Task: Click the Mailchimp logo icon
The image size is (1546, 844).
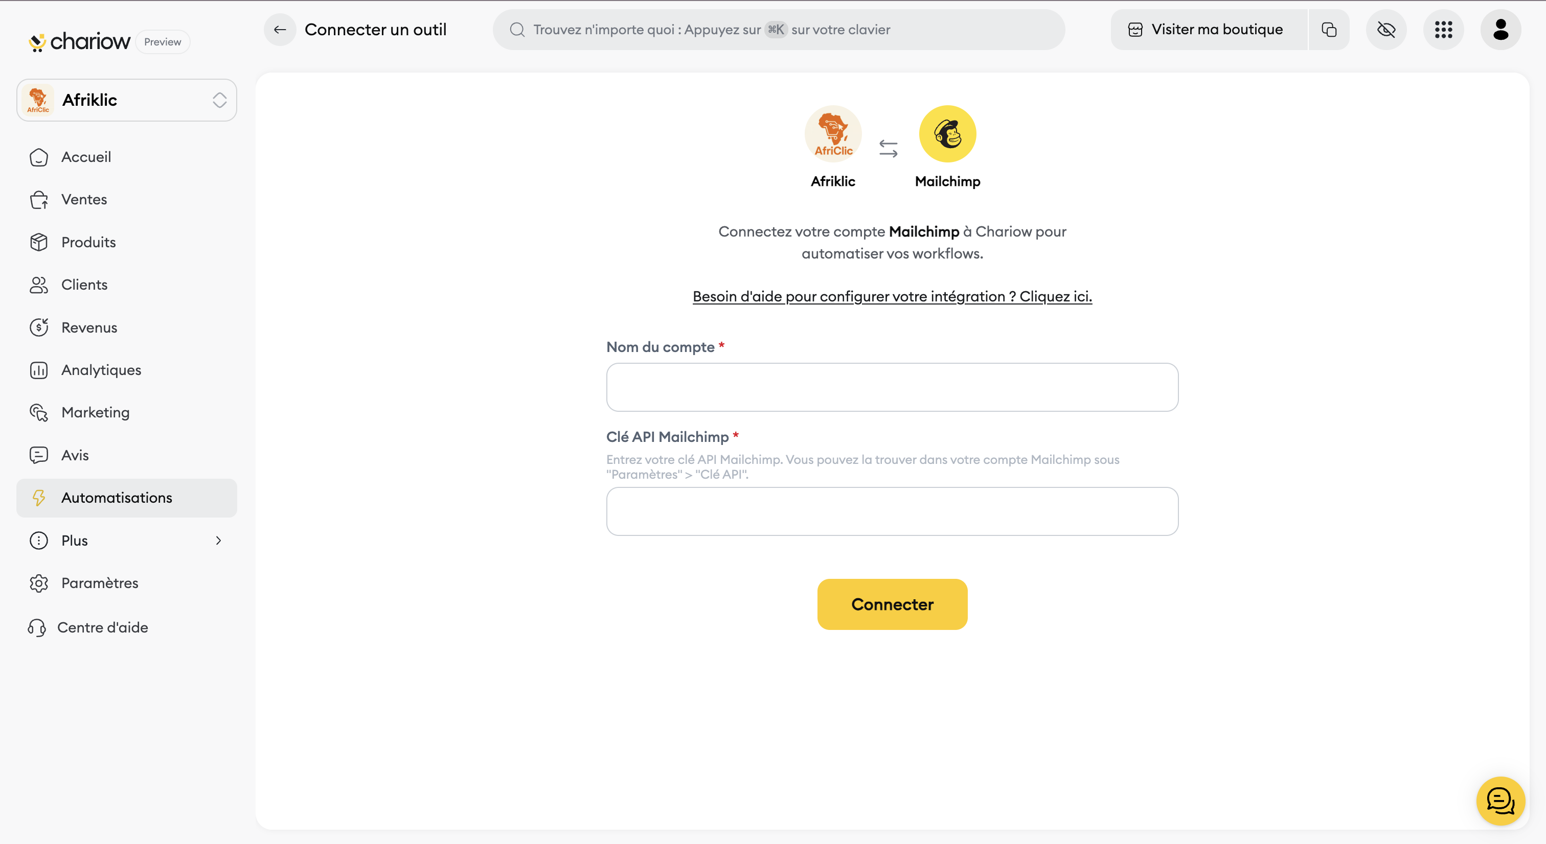Action: coord(948,134)
